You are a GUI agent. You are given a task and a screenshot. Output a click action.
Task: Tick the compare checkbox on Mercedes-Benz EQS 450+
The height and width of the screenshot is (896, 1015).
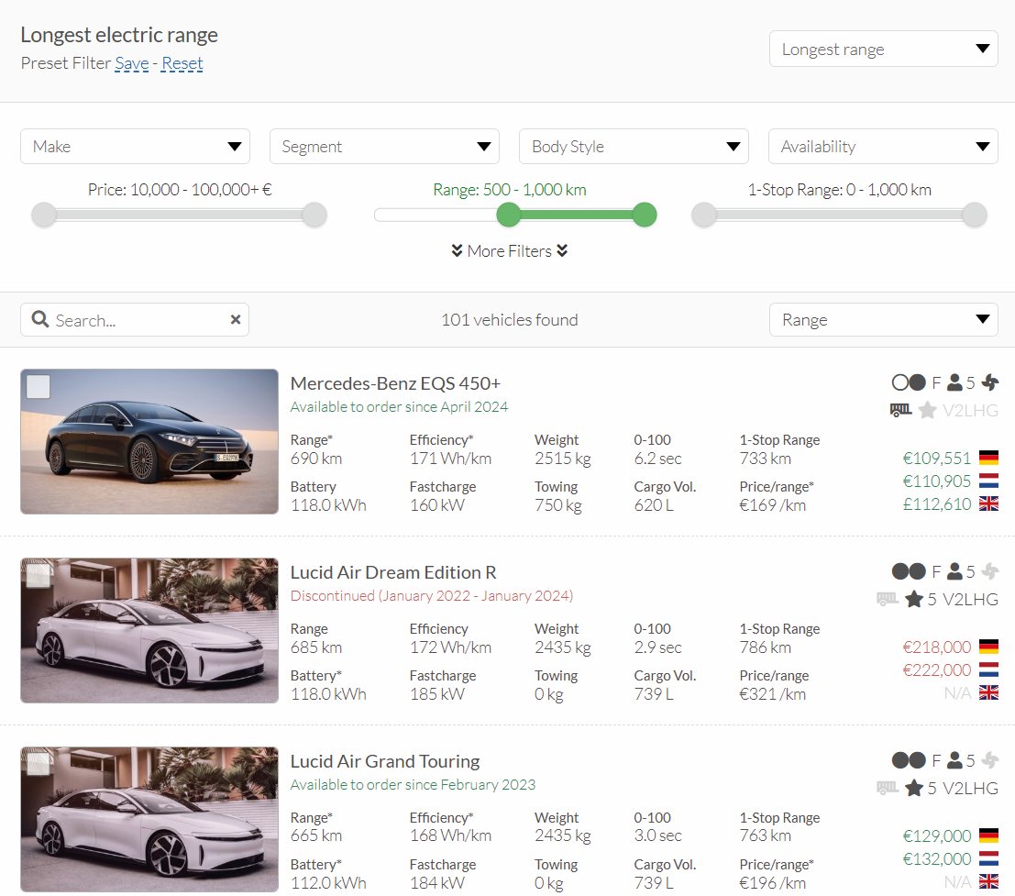[39, 387]
